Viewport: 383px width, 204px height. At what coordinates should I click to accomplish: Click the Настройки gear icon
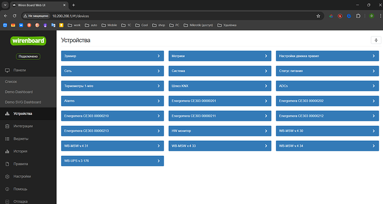click(x=7, y=176)
